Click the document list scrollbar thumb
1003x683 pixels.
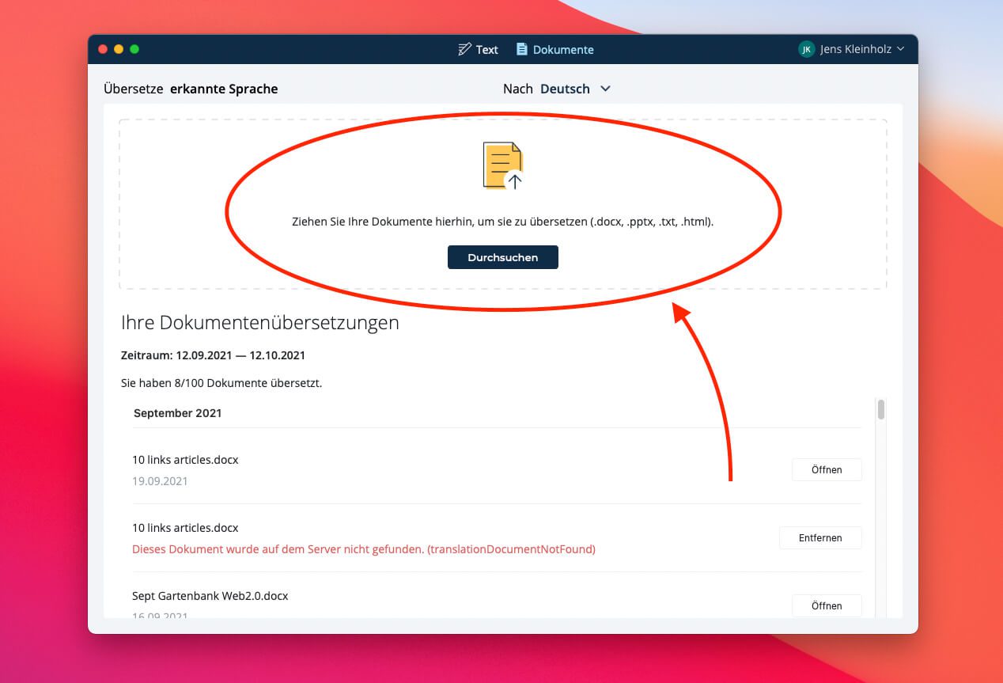coord(880,409)
